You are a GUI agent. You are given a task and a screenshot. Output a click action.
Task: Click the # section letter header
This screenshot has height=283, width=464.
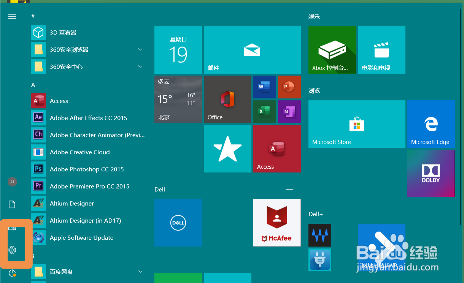click(33, 17)
